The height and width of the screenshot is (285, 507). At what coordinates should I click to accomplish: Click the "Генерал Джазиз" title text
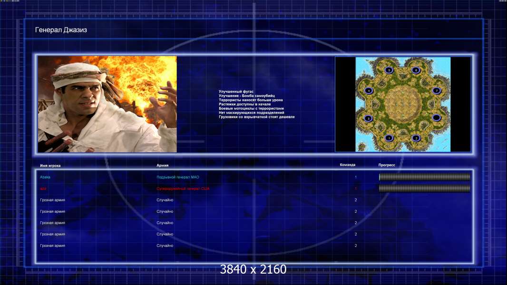61,30
